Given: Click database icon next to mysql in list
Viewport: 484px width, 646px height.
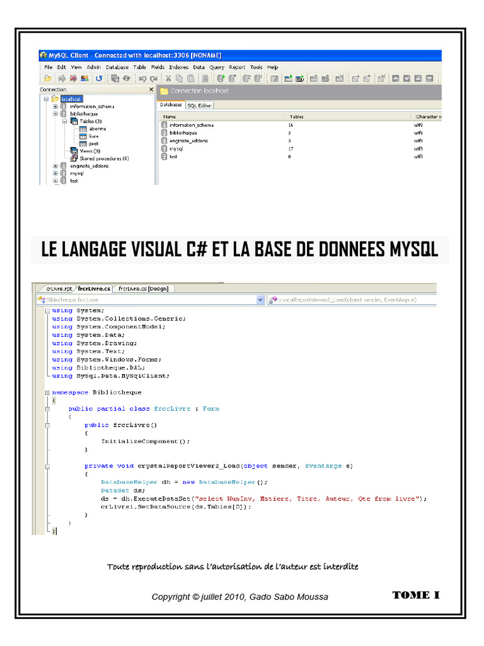Looking at the screenshot, I should tap(164, 149).
